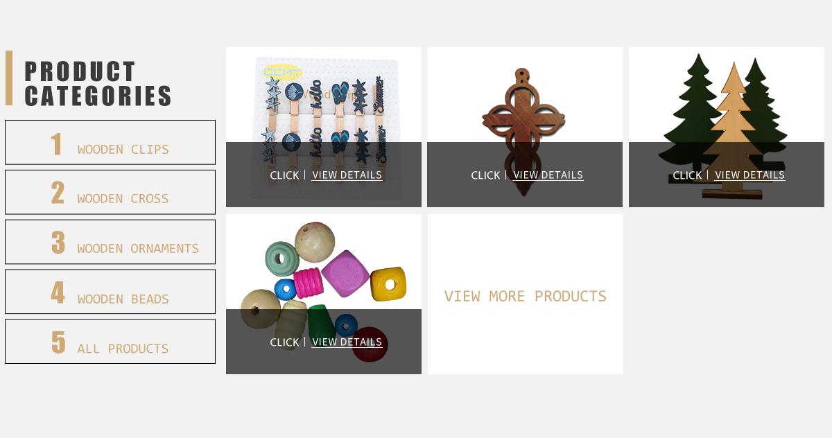Click the number 3 category icon
Image resolution: width=832 pixels, height=438 pixels.
coord(58,243)
